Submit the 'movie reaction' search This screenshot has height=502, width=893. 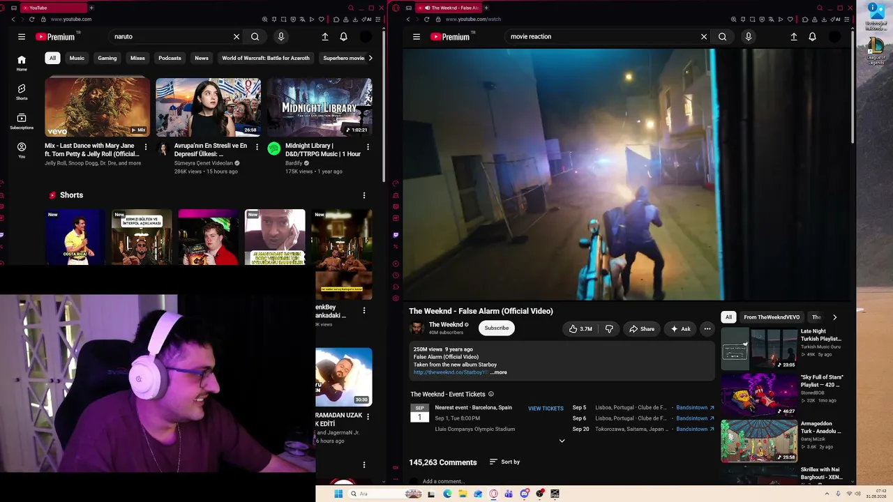[x=722, y=37]
